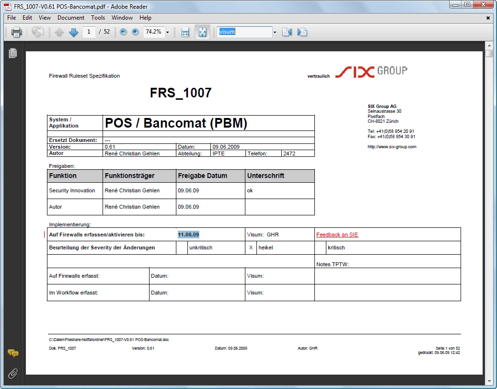Click the POS / Bancomat (PBM) title

176,123
